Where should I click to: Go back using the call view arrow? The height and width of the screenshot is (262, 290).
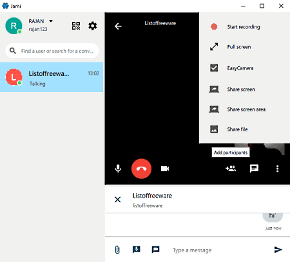(x=118, y=26)
